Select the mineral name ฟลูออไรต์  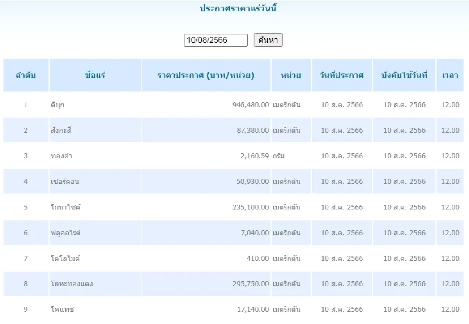tap(65, 233)
